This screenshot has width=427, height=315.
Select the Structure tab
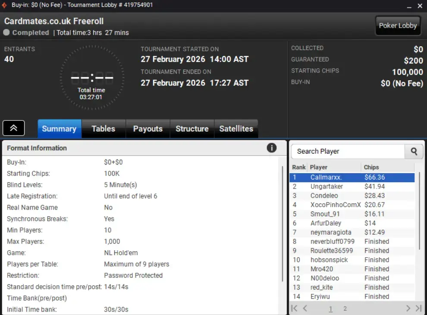(192, 129)
